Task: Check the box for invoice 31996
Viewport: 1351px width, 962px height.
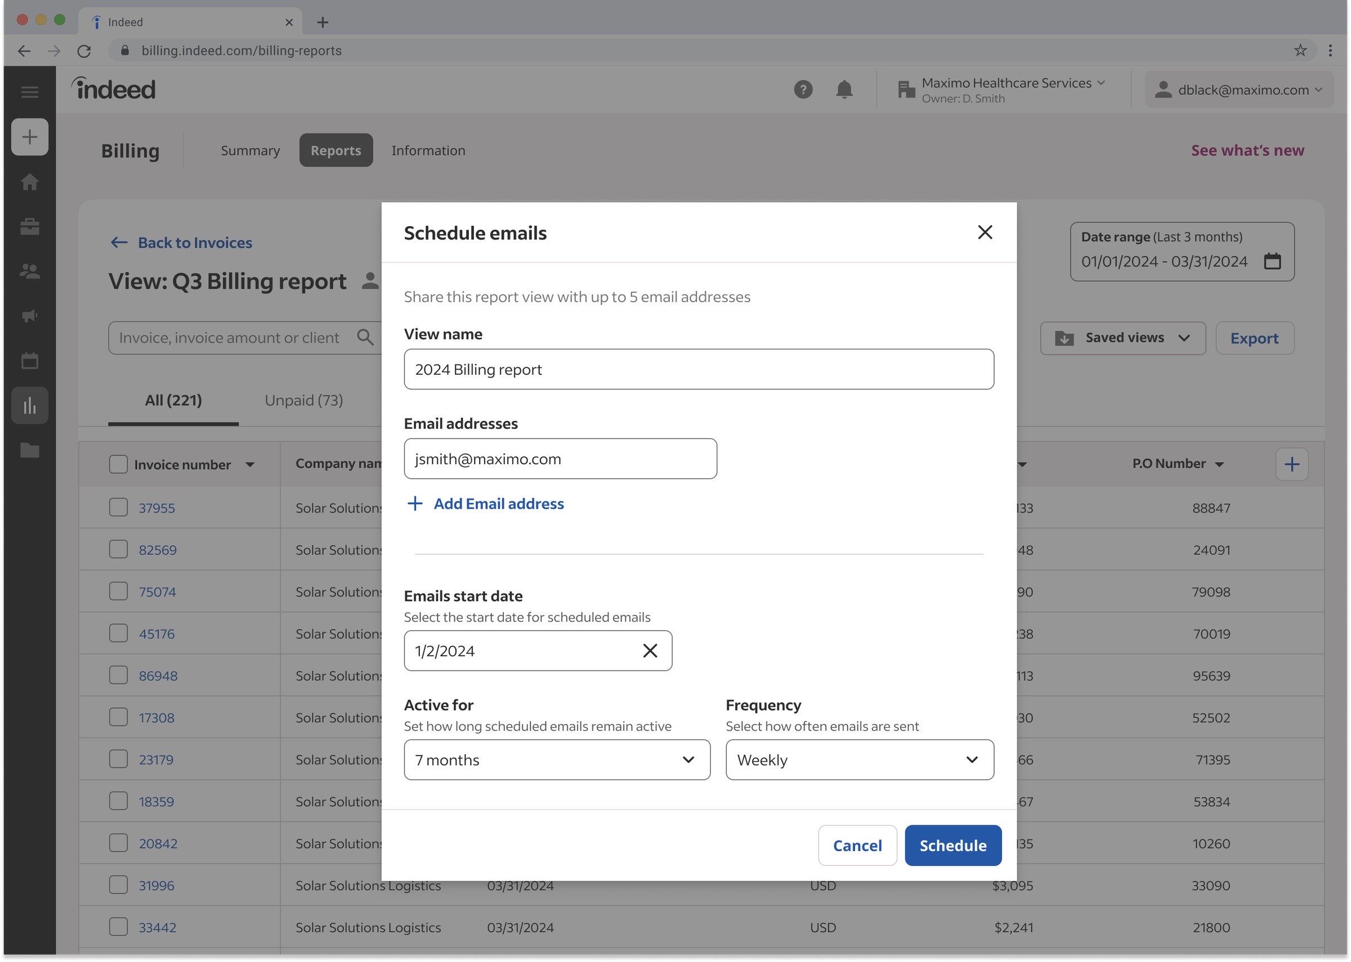Action: tap(119, 885)
